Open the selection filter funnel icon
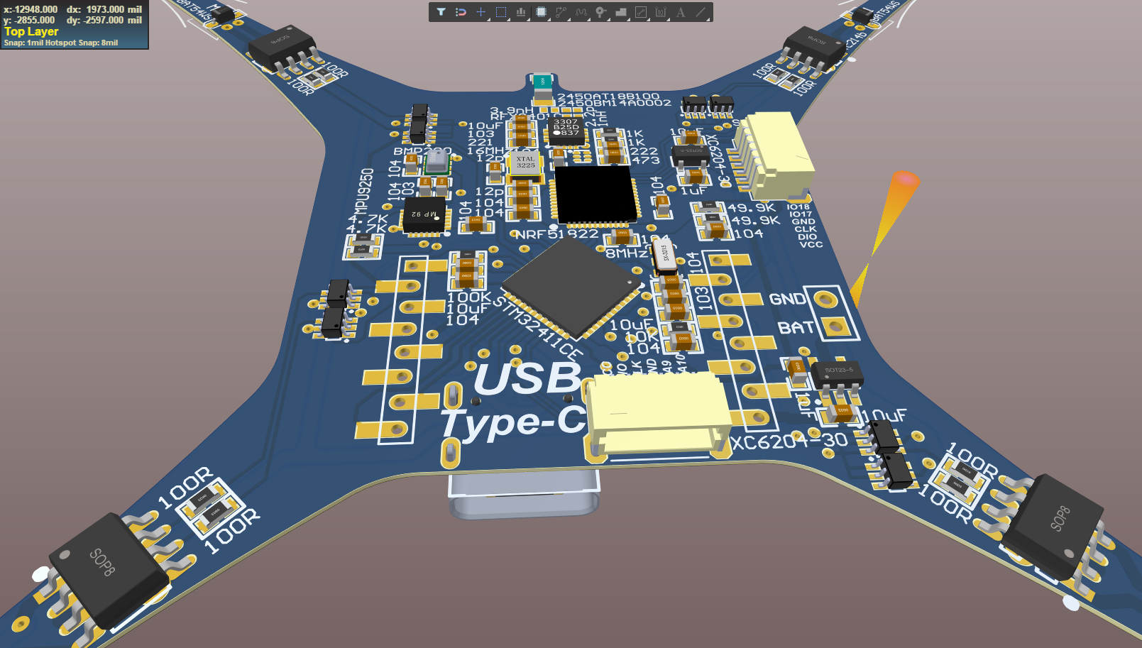 (441, 12)
